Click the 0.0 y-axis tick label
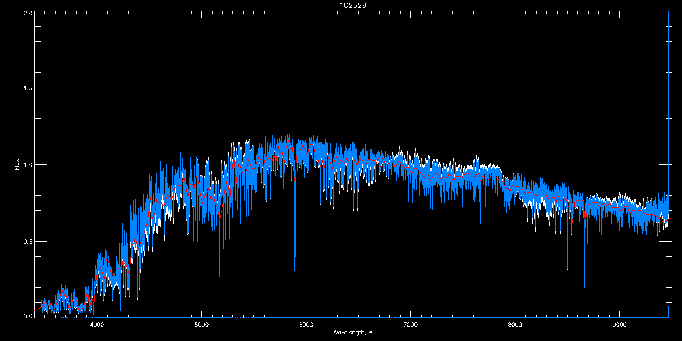The width and height of the screenshot is (682, 341). [27, 317]
